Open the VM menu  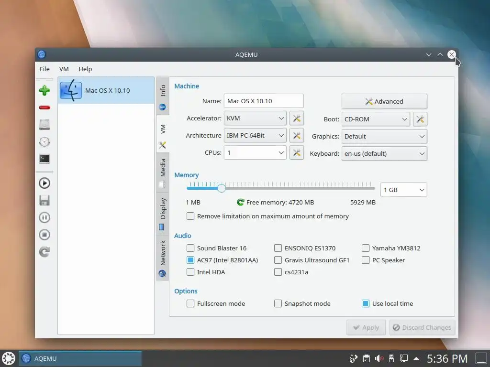click(x=64, y=69)
